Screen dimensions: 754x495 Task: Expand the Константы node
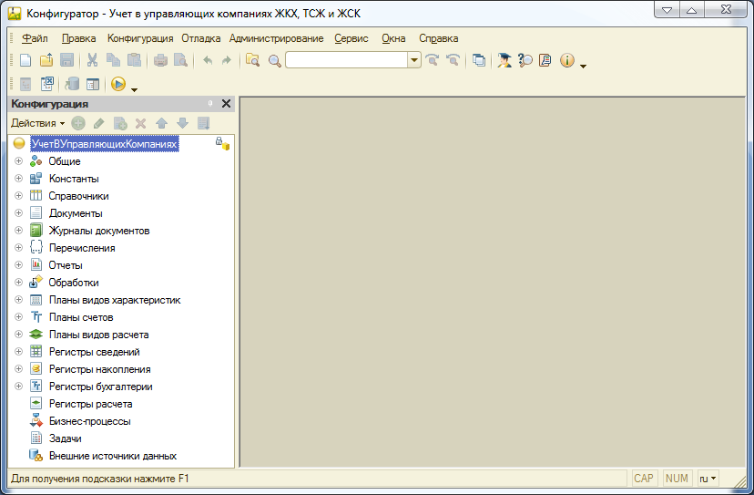pyautogui.click(x=19, y=178)
